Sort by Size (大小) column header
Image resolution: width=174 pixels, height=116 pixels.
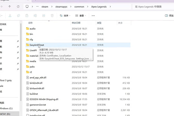[120, 23]
